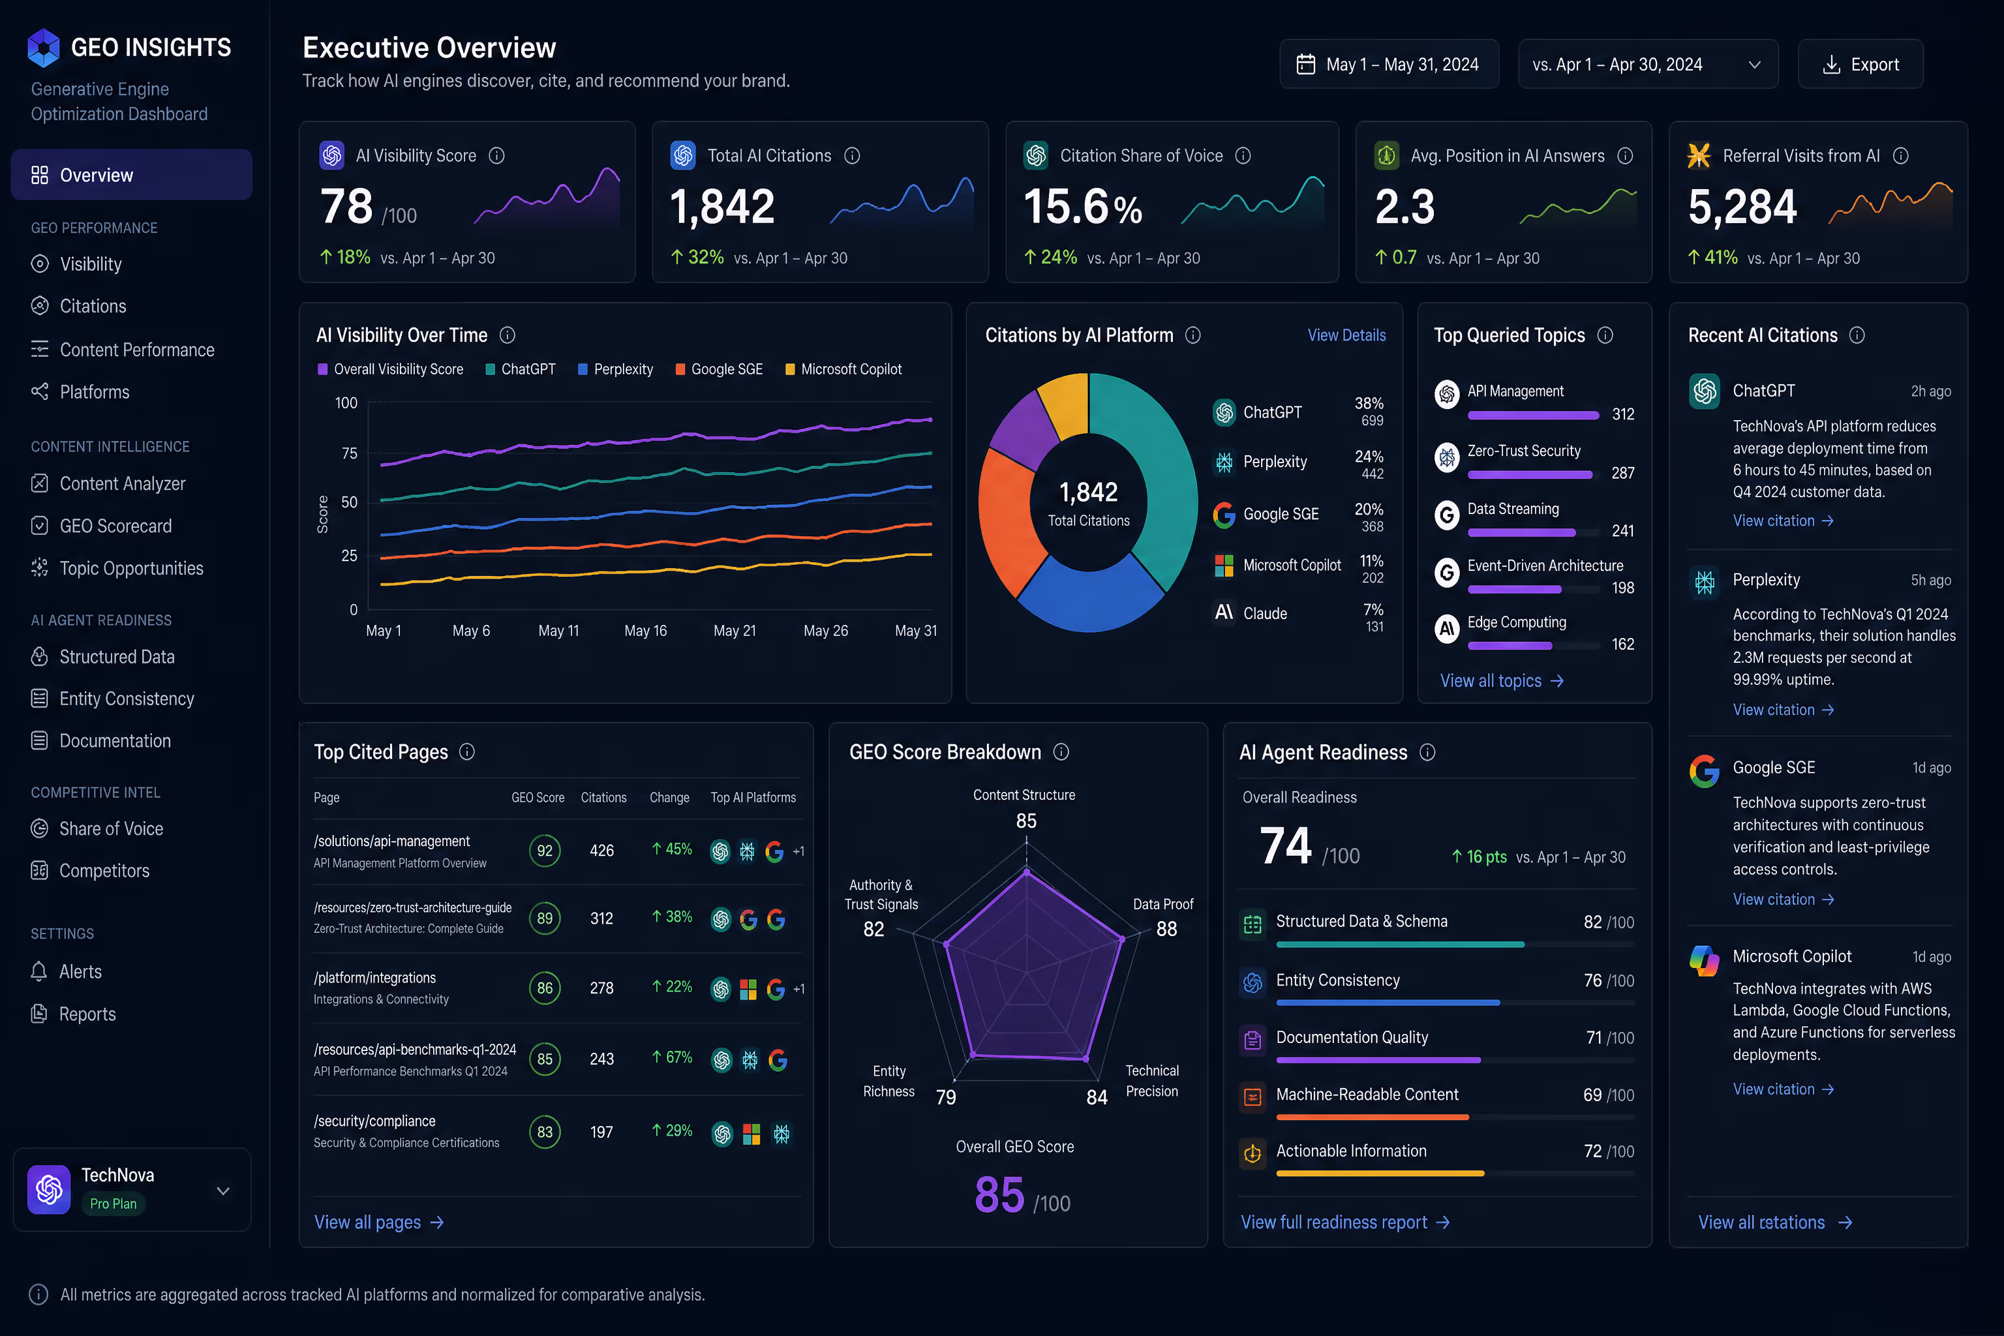Click the calendar icon in the date range picker
Screen dimensions: 2004x1336
click(x=1305, y=64)
